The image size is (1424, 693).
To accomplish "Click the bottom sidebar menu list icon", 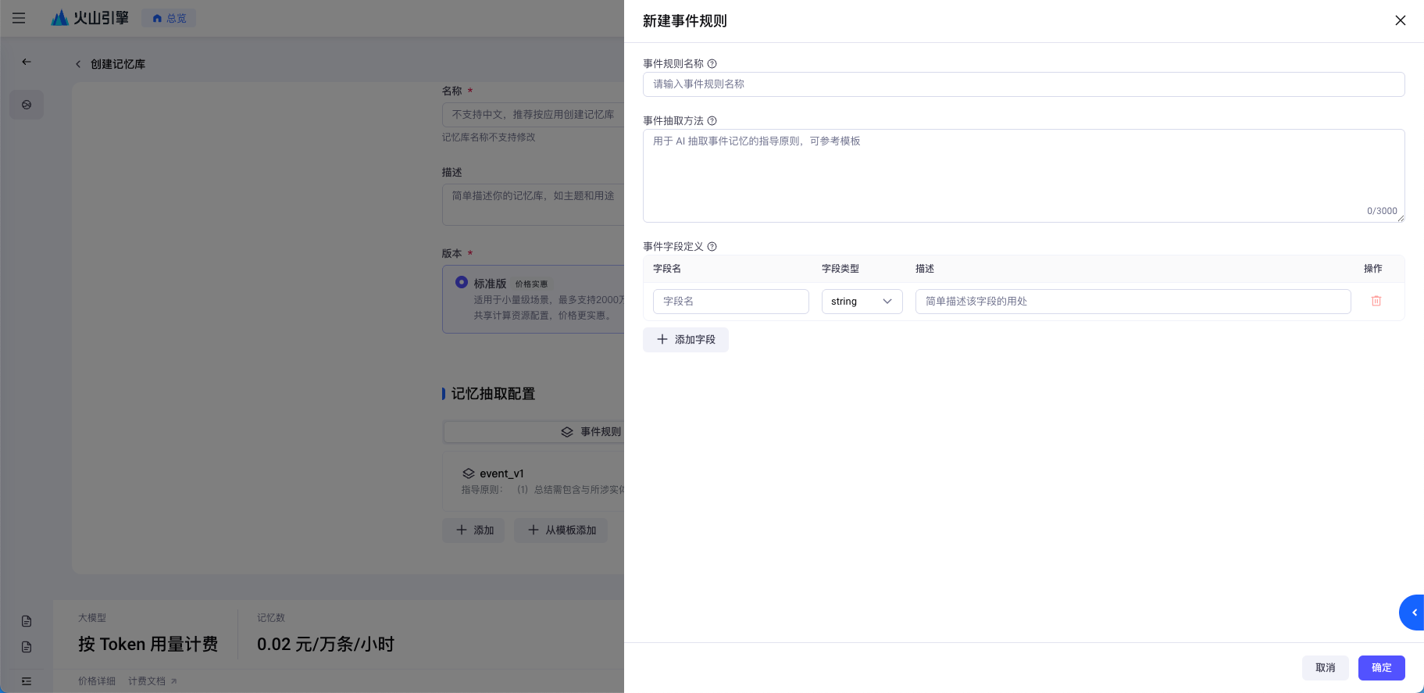I will click(x=27, y=680).
